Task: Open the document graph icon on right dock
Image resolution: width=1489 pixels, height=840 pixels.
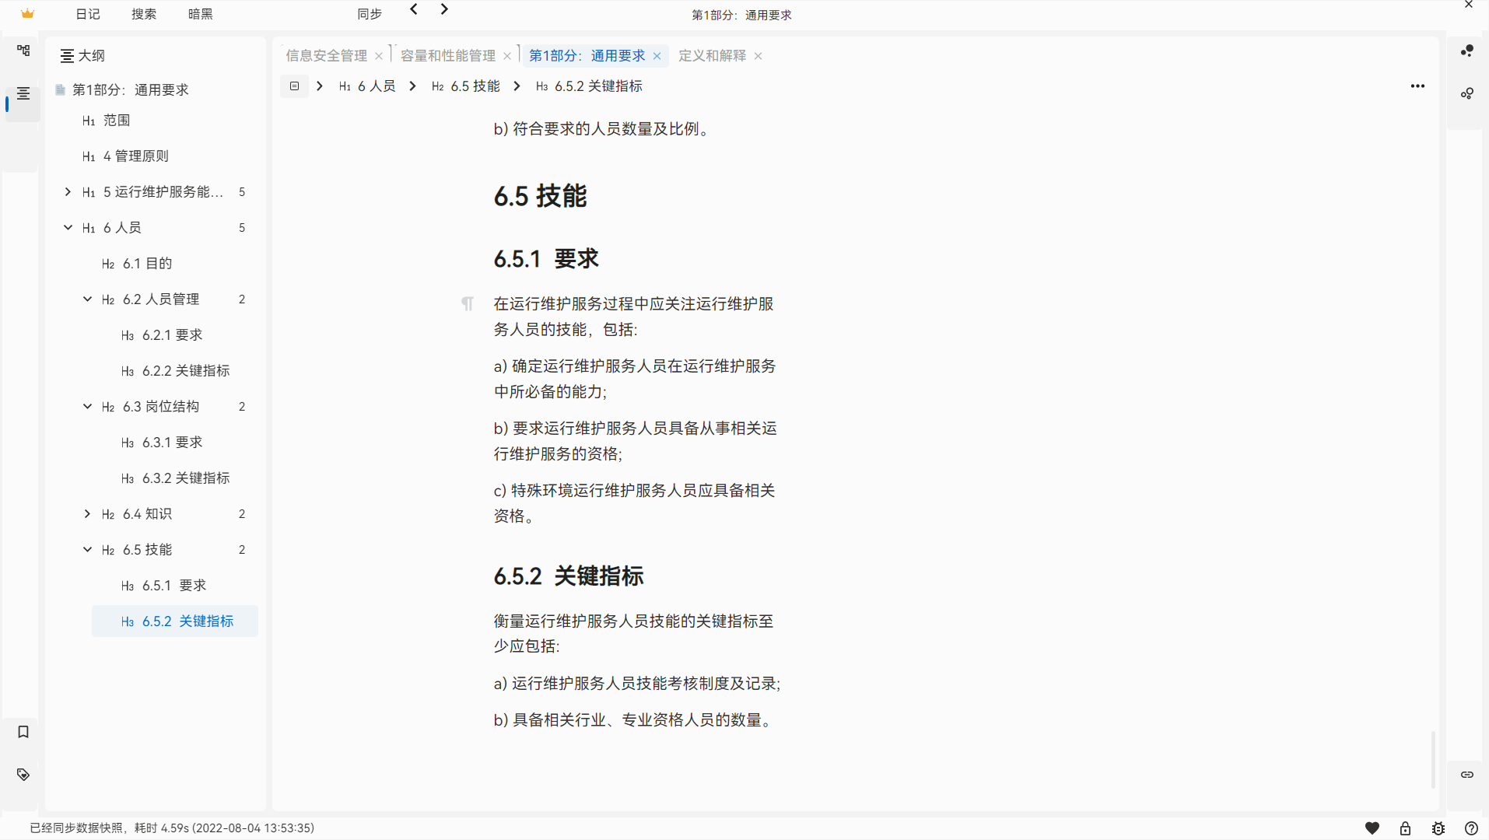Action: coord(1467,93)
